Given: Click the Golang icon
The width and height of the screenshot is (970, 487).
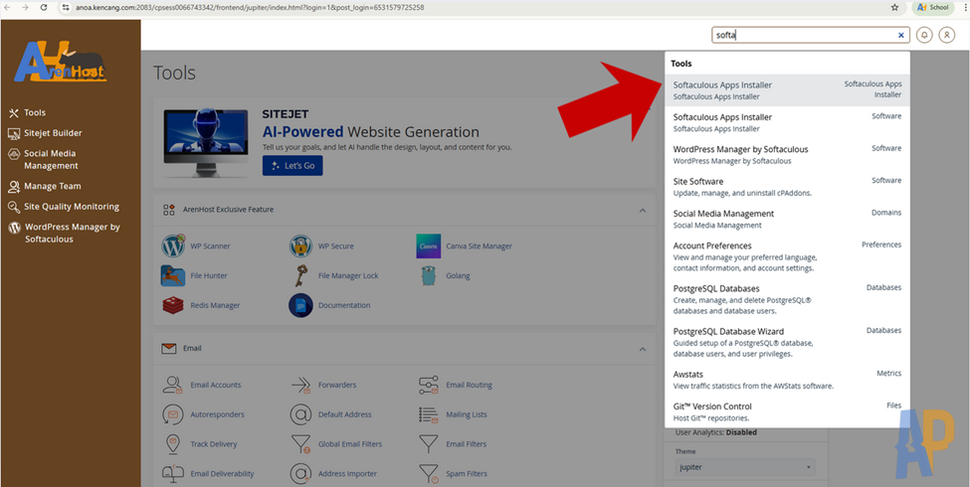Looking at the screenshot, I should click(429, 275).
